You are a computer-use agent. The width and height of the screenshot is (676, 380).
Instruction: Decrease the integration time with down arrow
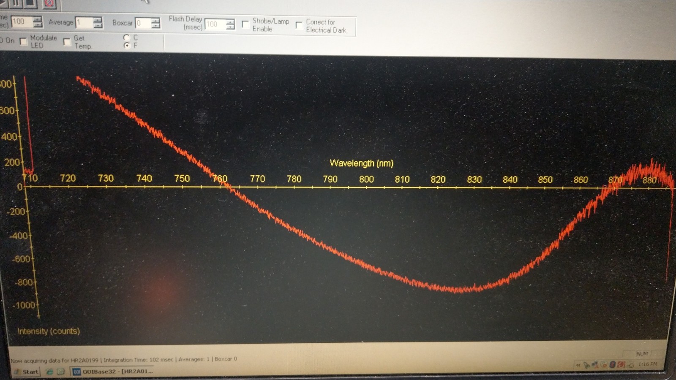[x=38, y=24]
